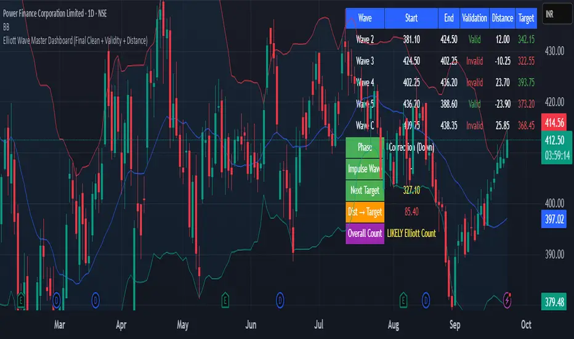Click the 390.00 price scale label
The height and width of the screenshot is (339, 574).
(554, 255)
